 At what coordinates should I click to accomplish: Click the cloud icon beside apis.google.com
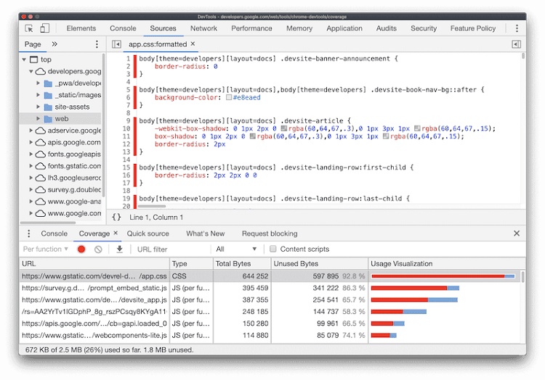tap(41, 142)
